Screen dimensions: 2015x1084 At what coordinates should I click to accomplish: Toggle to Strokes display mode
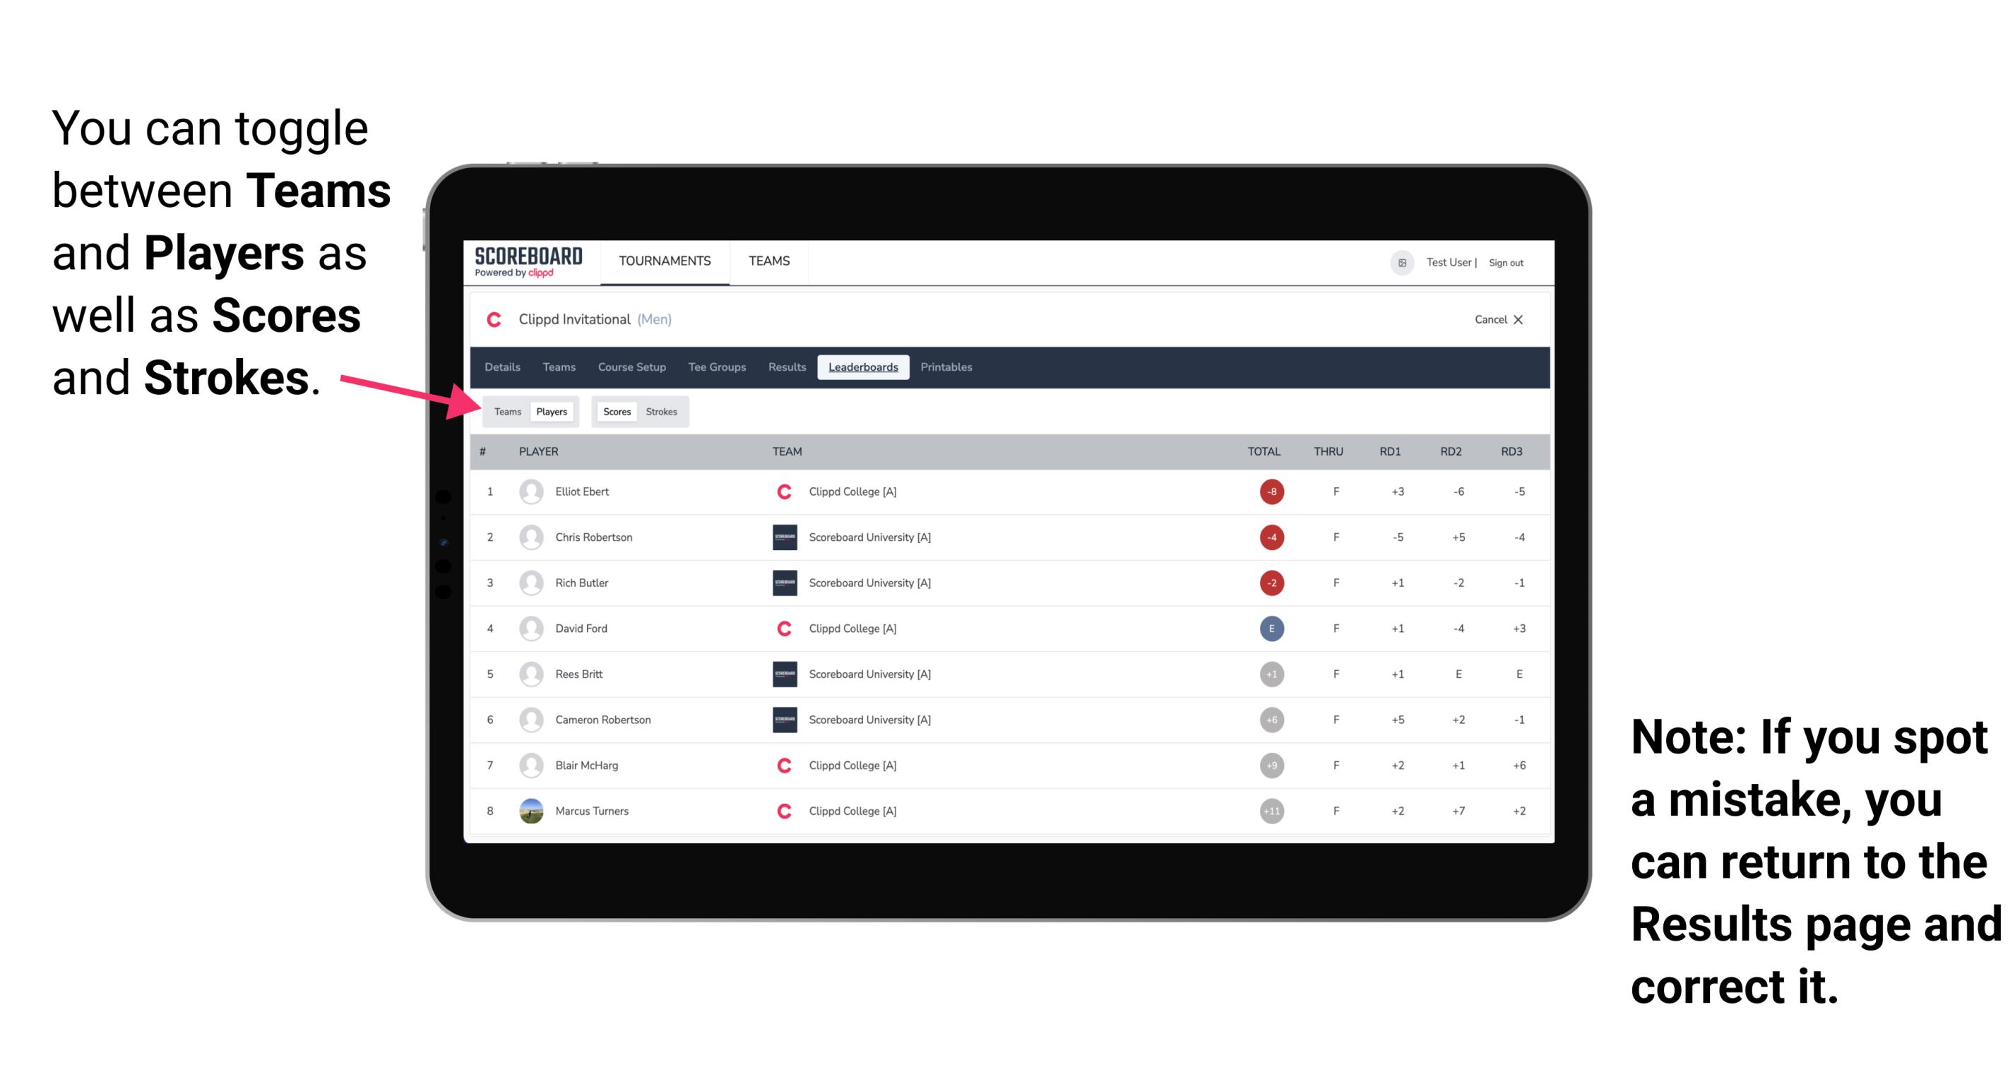(663, 410)
